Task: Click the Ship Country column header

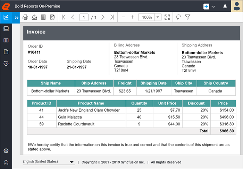Action: (x=216, y=83)
